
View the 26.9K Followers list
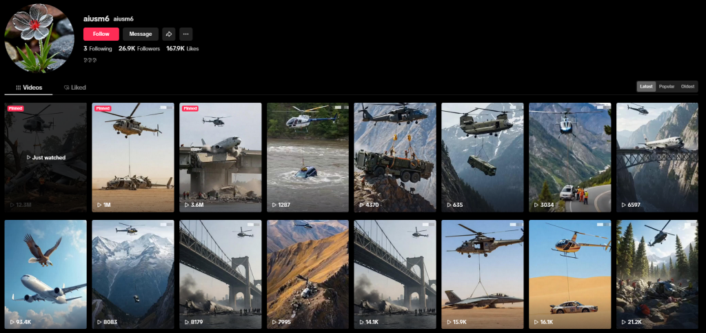click(x=139, y=48)
